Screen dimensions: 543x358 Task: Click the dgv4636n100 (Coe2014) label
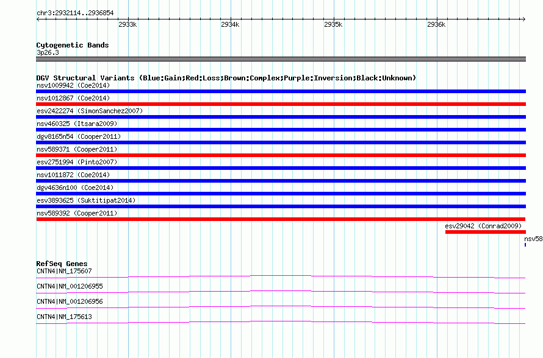(75, 188)
